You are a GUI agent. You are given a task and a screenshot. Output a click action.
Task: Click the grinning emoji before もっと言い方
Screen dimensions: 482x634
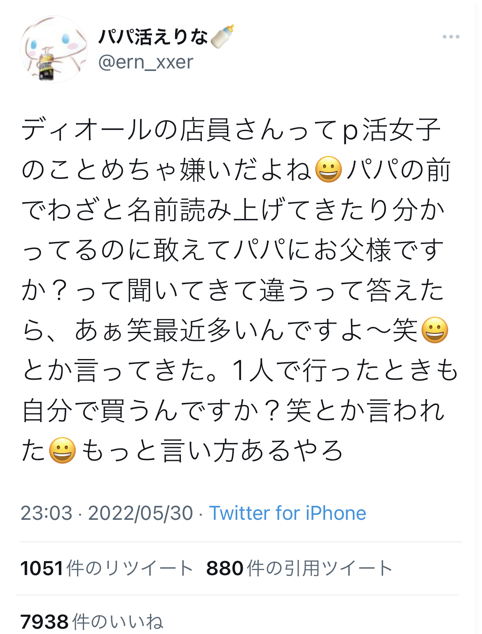pos(62,451)
